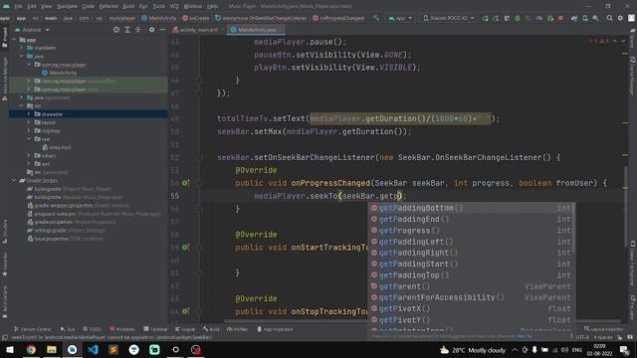Click UTF-8 encoding in status bar
This screenshot has height=358, width=637.
(x=582, y=337)
